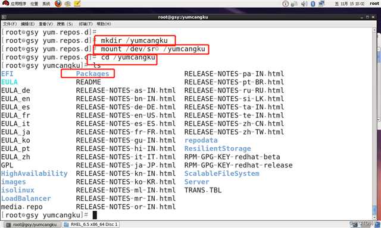381x228 pixels.
Task: Click the images directory name
Action: point(13,182)
